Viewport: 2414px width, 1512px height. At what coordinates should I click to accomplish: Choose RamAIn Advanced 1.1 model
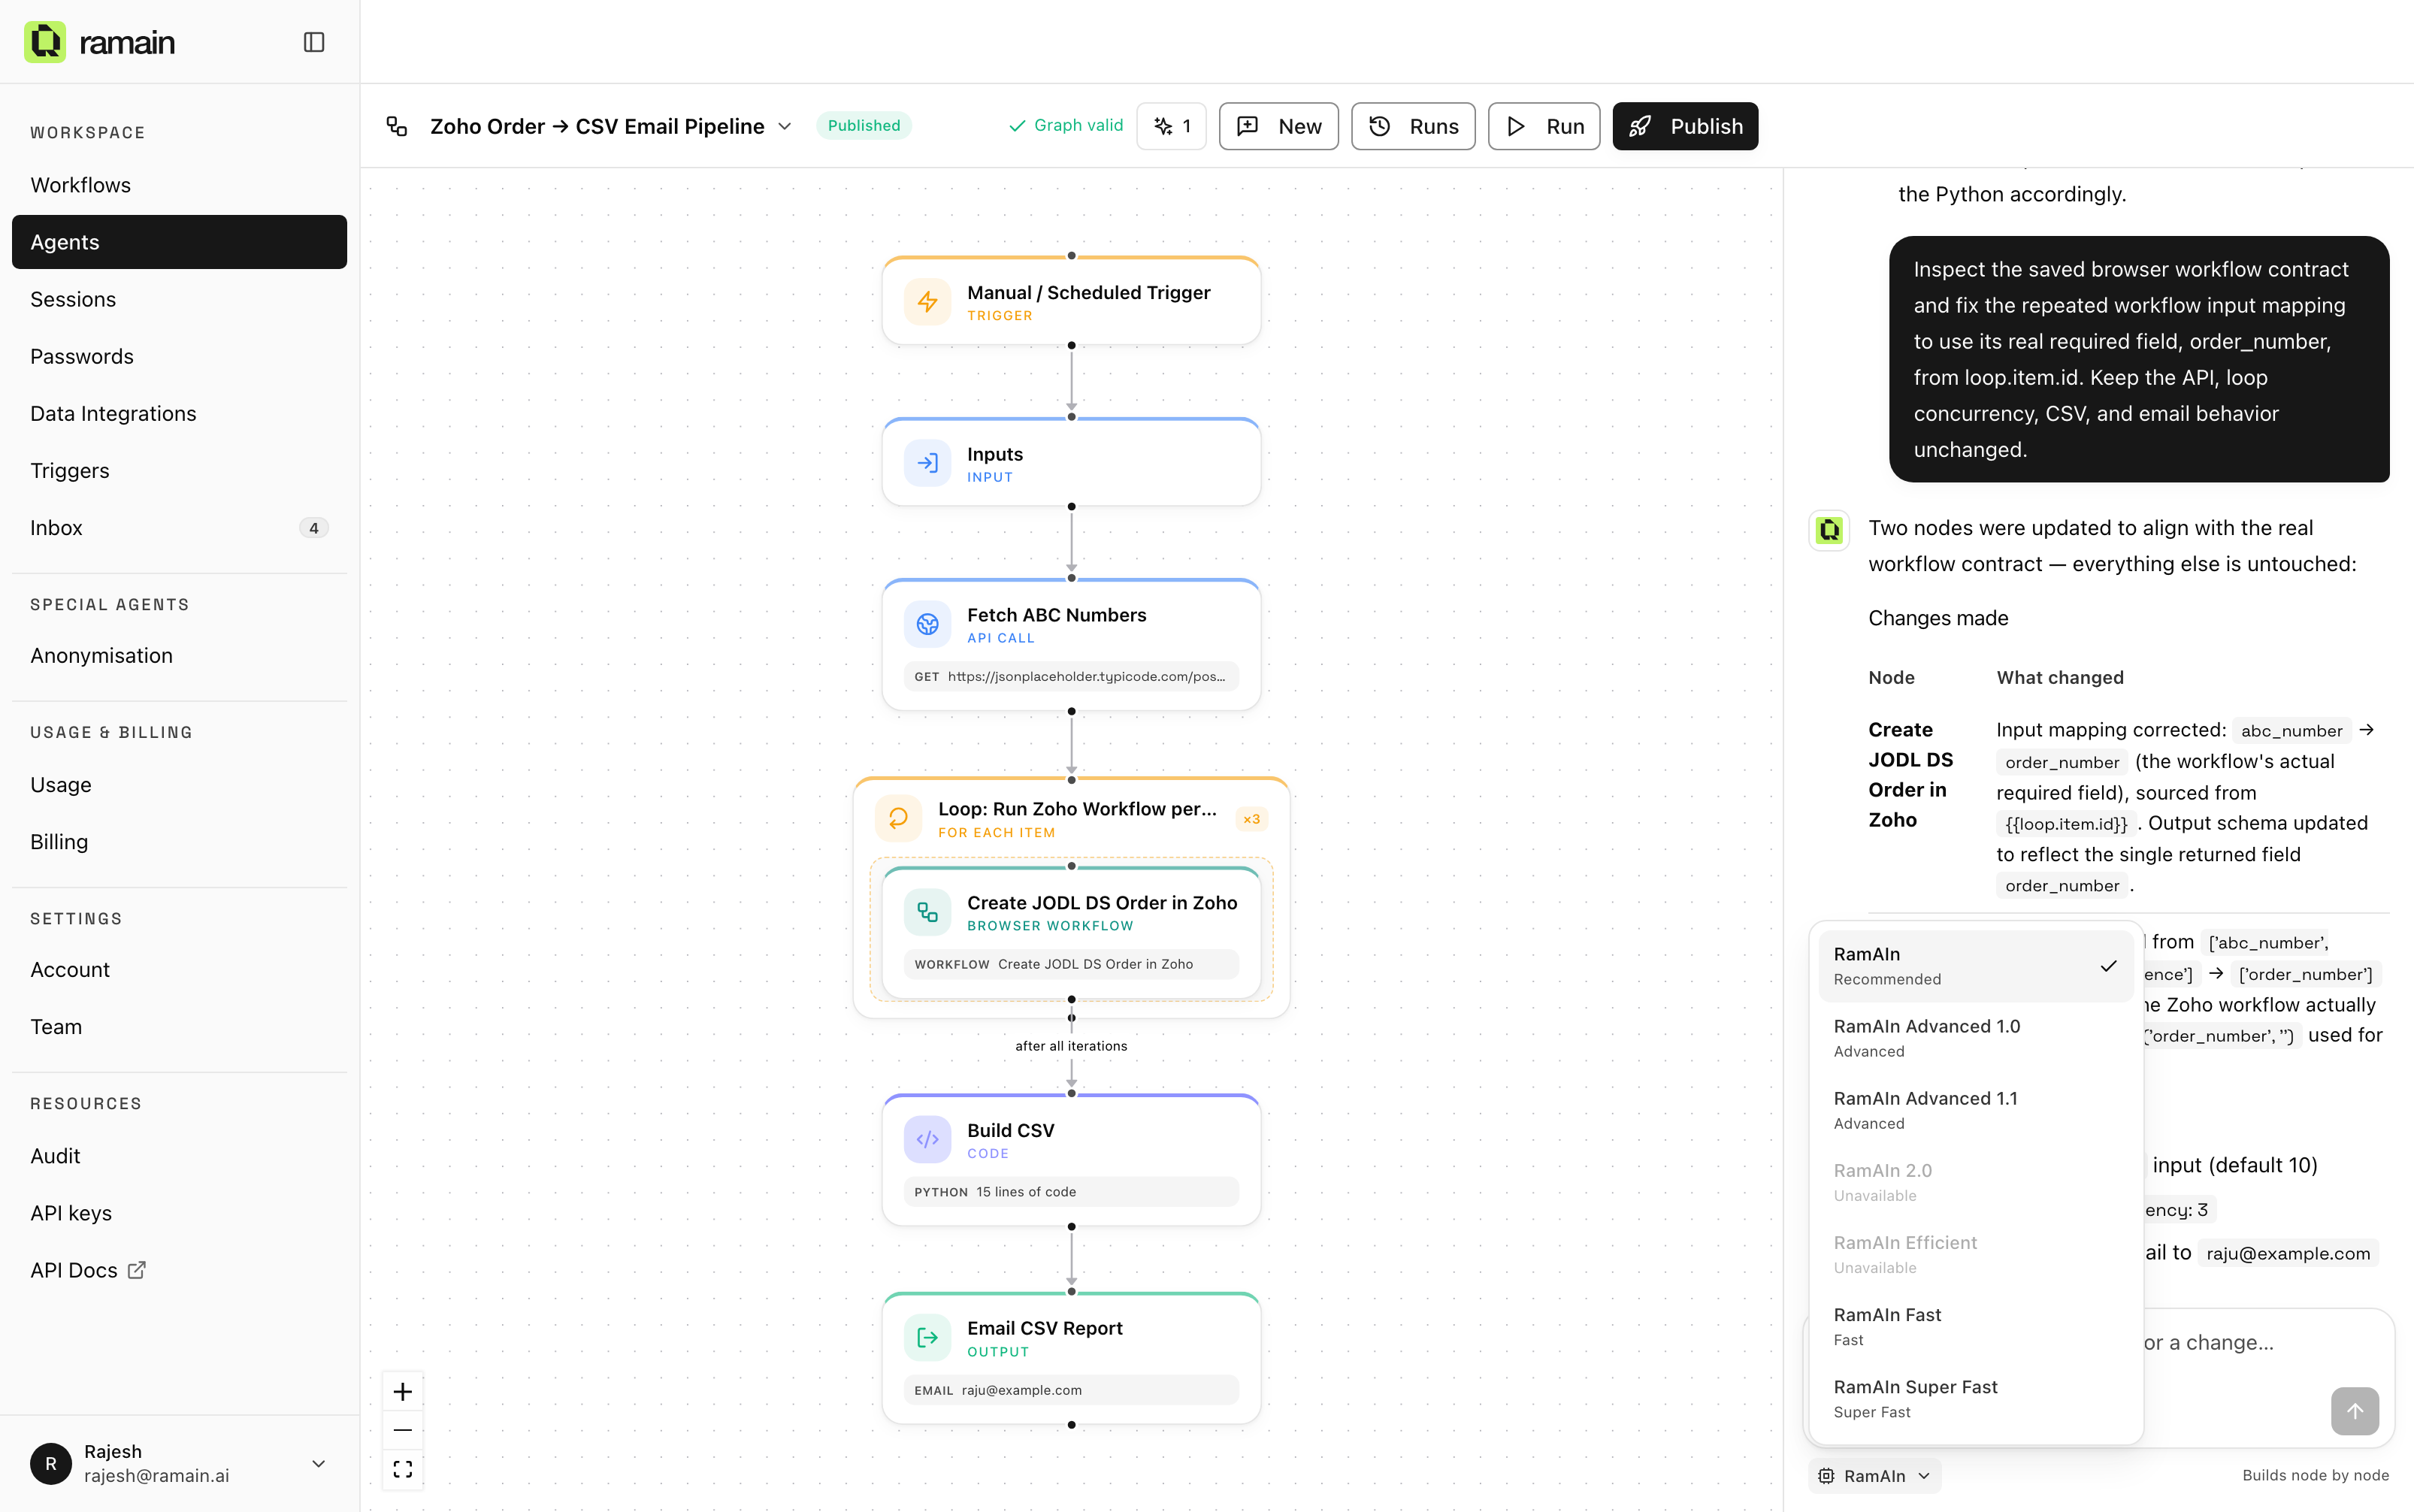tap(1975, 1110)
